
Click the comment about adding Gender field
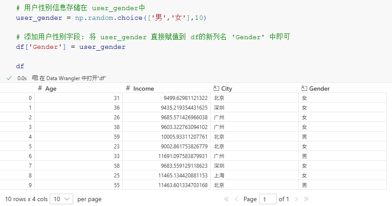[x=153, y=37]
